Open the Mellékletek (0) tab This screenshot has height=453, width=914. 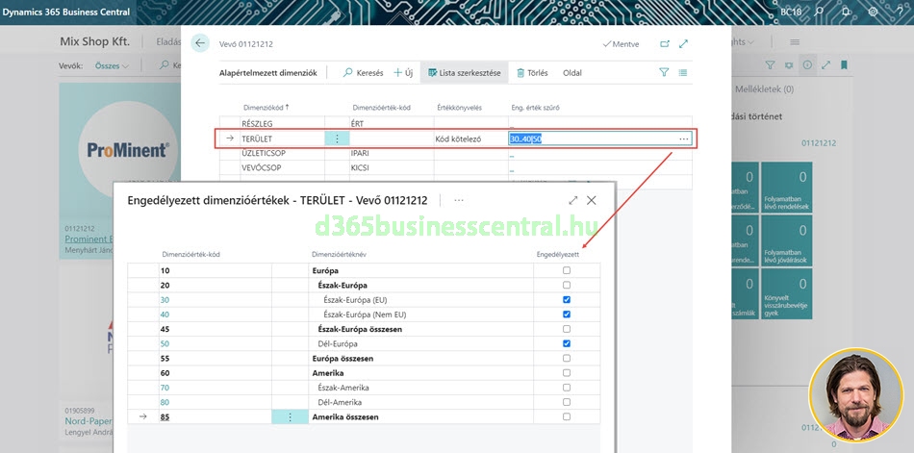[x=764, y=89]
